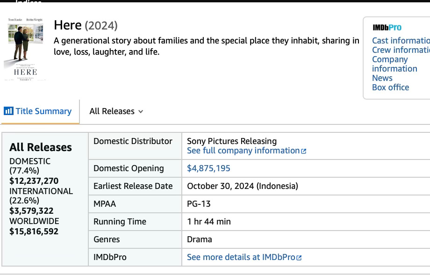Click the Domestic Opening label cell
The image size is (430, 275).
(x=135, y=168)
